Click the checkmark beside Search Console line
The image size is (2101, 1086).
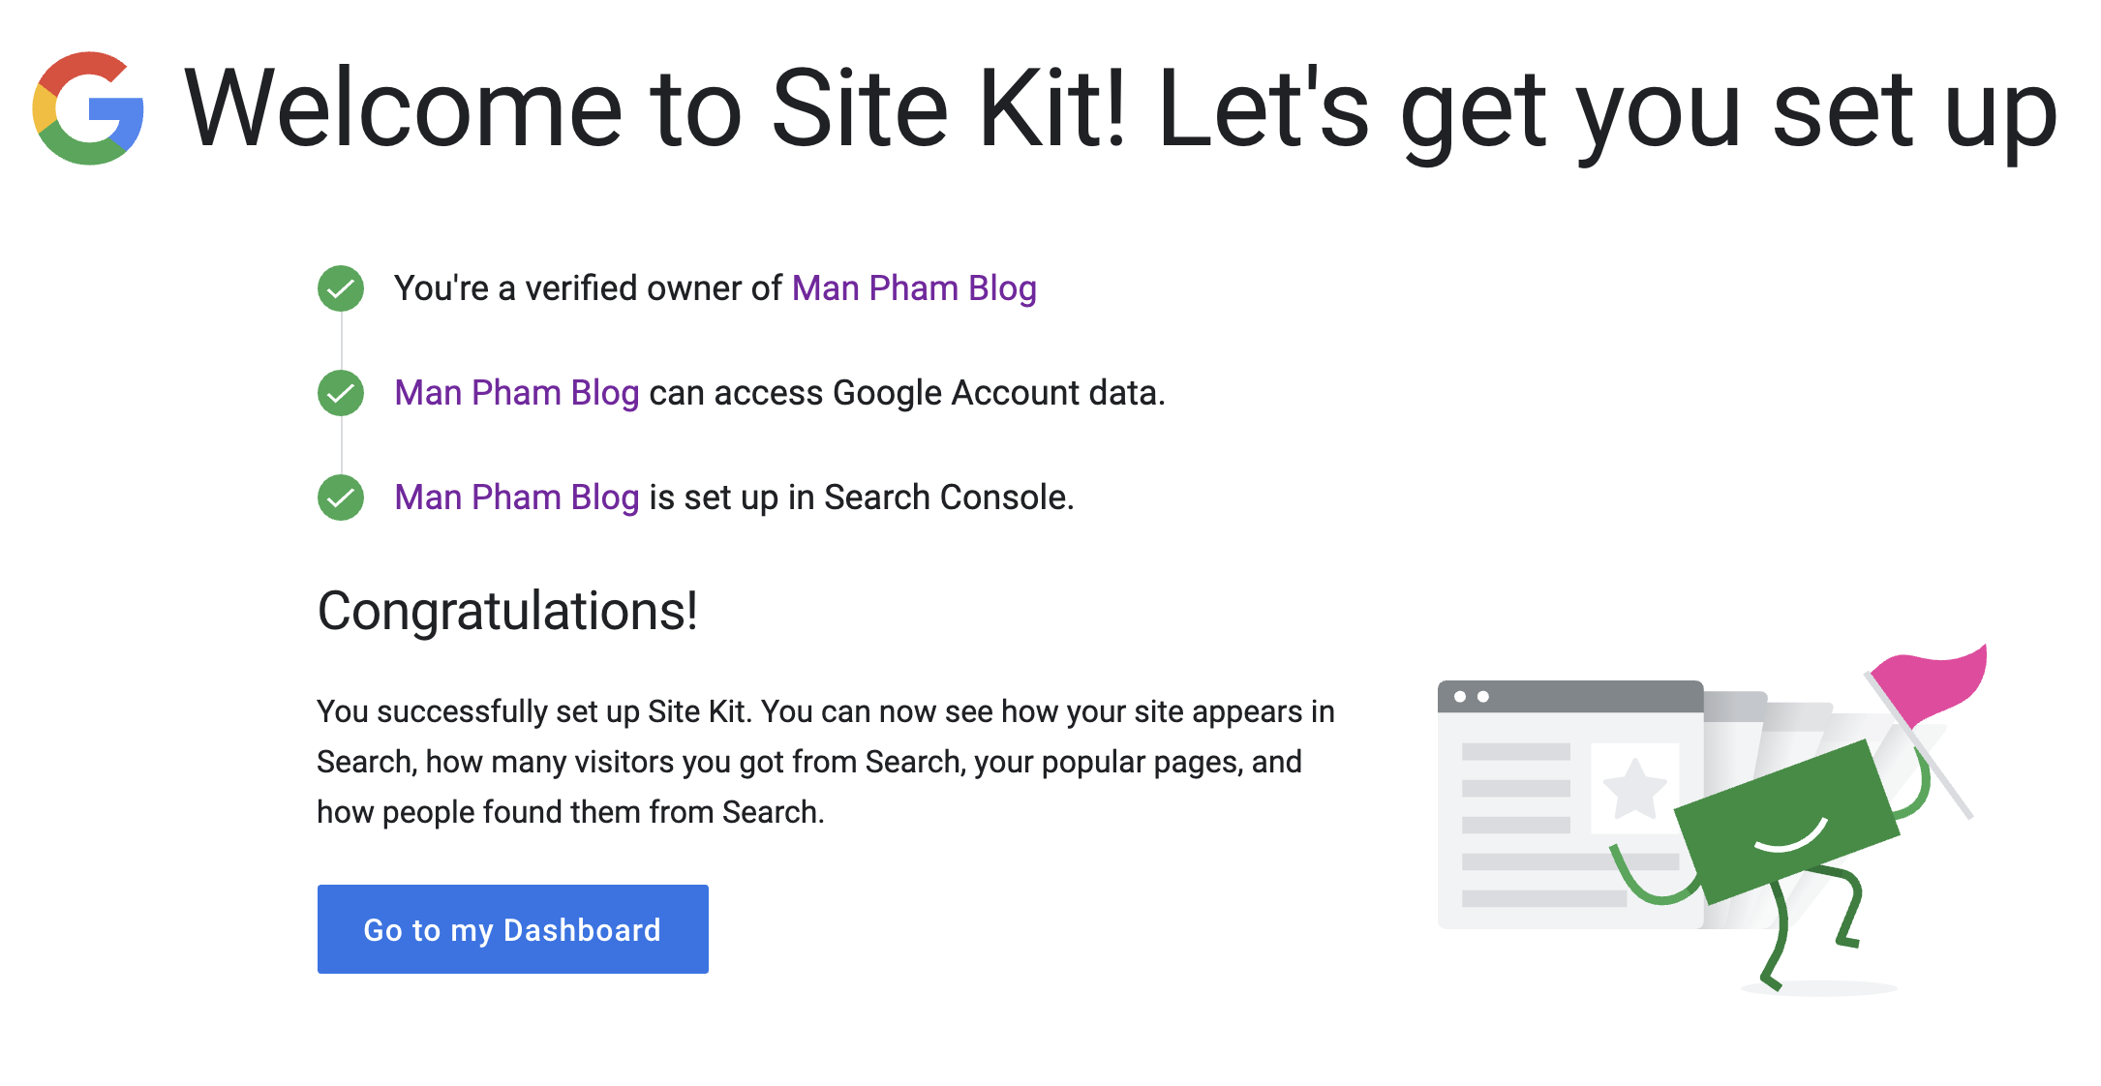coord(341,498)
